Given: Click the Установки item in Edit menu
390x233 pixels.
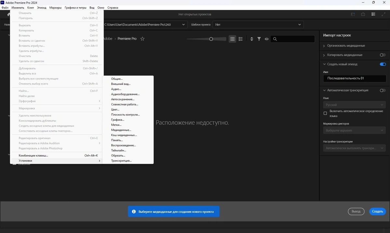Looking at the screenshot, I should click(57, 161).
